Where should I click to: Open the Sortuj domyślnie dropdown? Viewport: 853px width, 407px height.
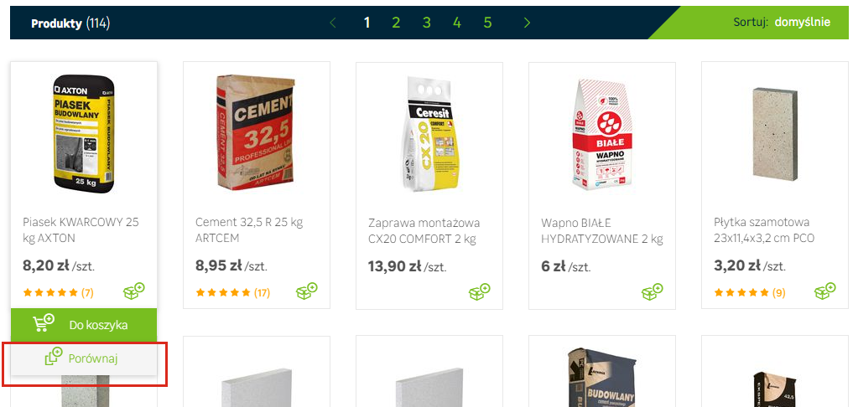[782, 23]
